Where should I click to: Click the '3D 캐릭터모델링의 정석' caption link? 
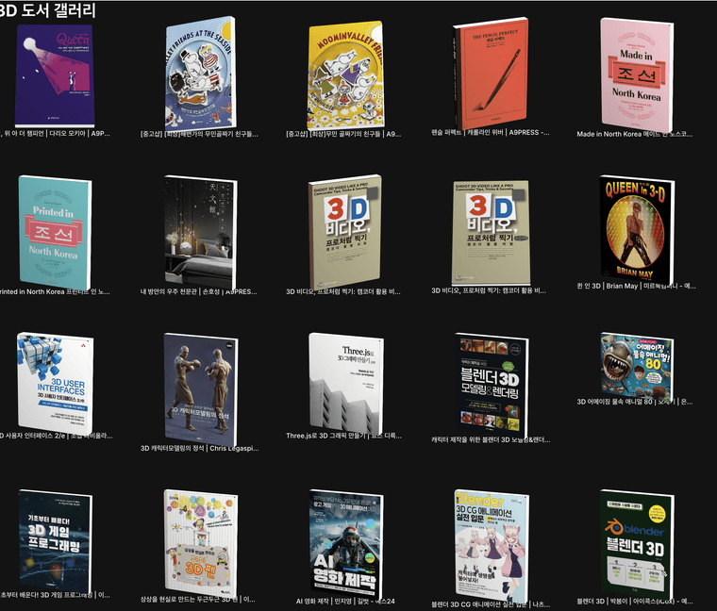(x=198, y=449)
